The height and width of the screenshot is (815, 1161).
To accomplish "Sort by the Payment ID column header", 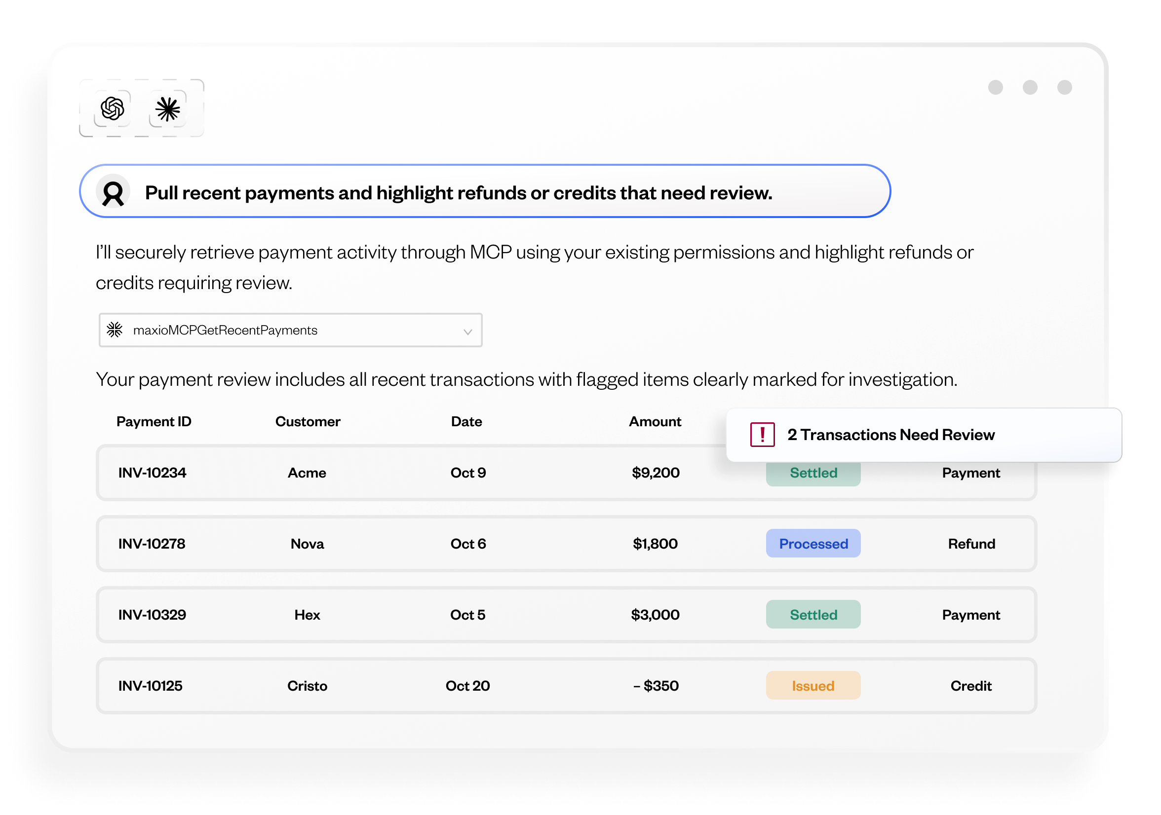I will pyautogui.click(x=154, y=421).
